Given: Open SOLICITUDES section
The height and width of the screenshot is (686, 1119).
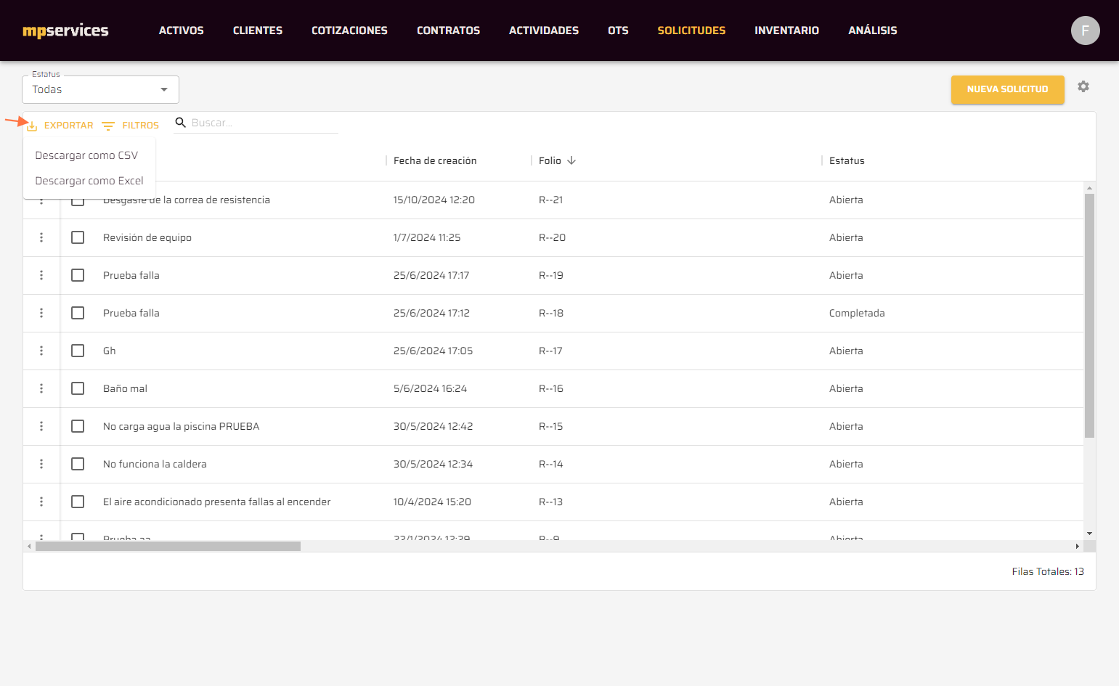Looking at the screenshot, I should point(691,30).
